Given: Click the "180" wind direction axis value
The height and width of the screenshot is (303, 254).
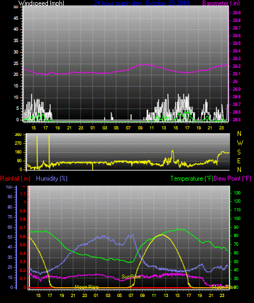Looking at the screenshot, I should tap(19, 152).
